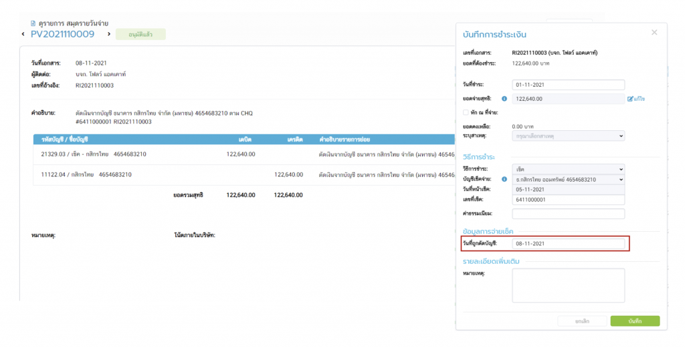Open the วิธีการชำระ dropdown showing เช็ค

[568, 169]
